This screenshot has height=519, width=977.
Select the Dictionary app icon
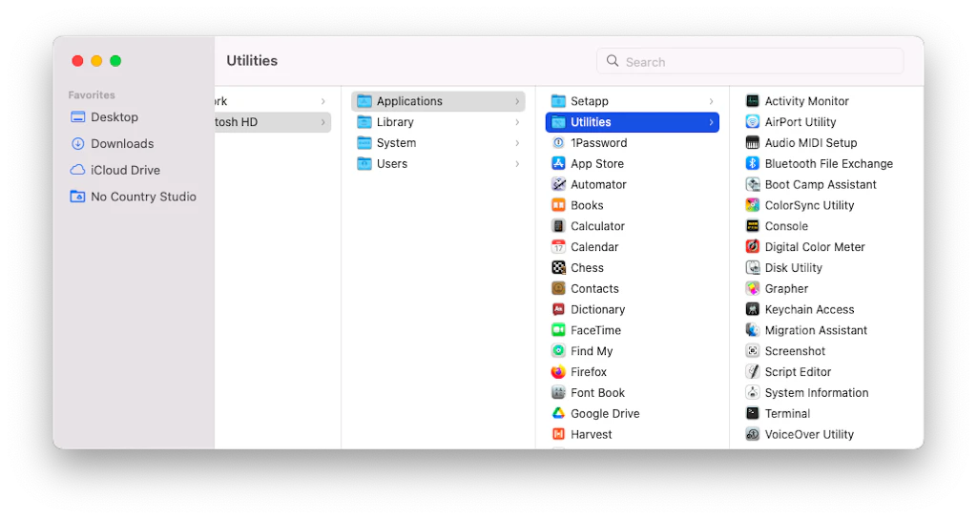click(x=558, y=310)
